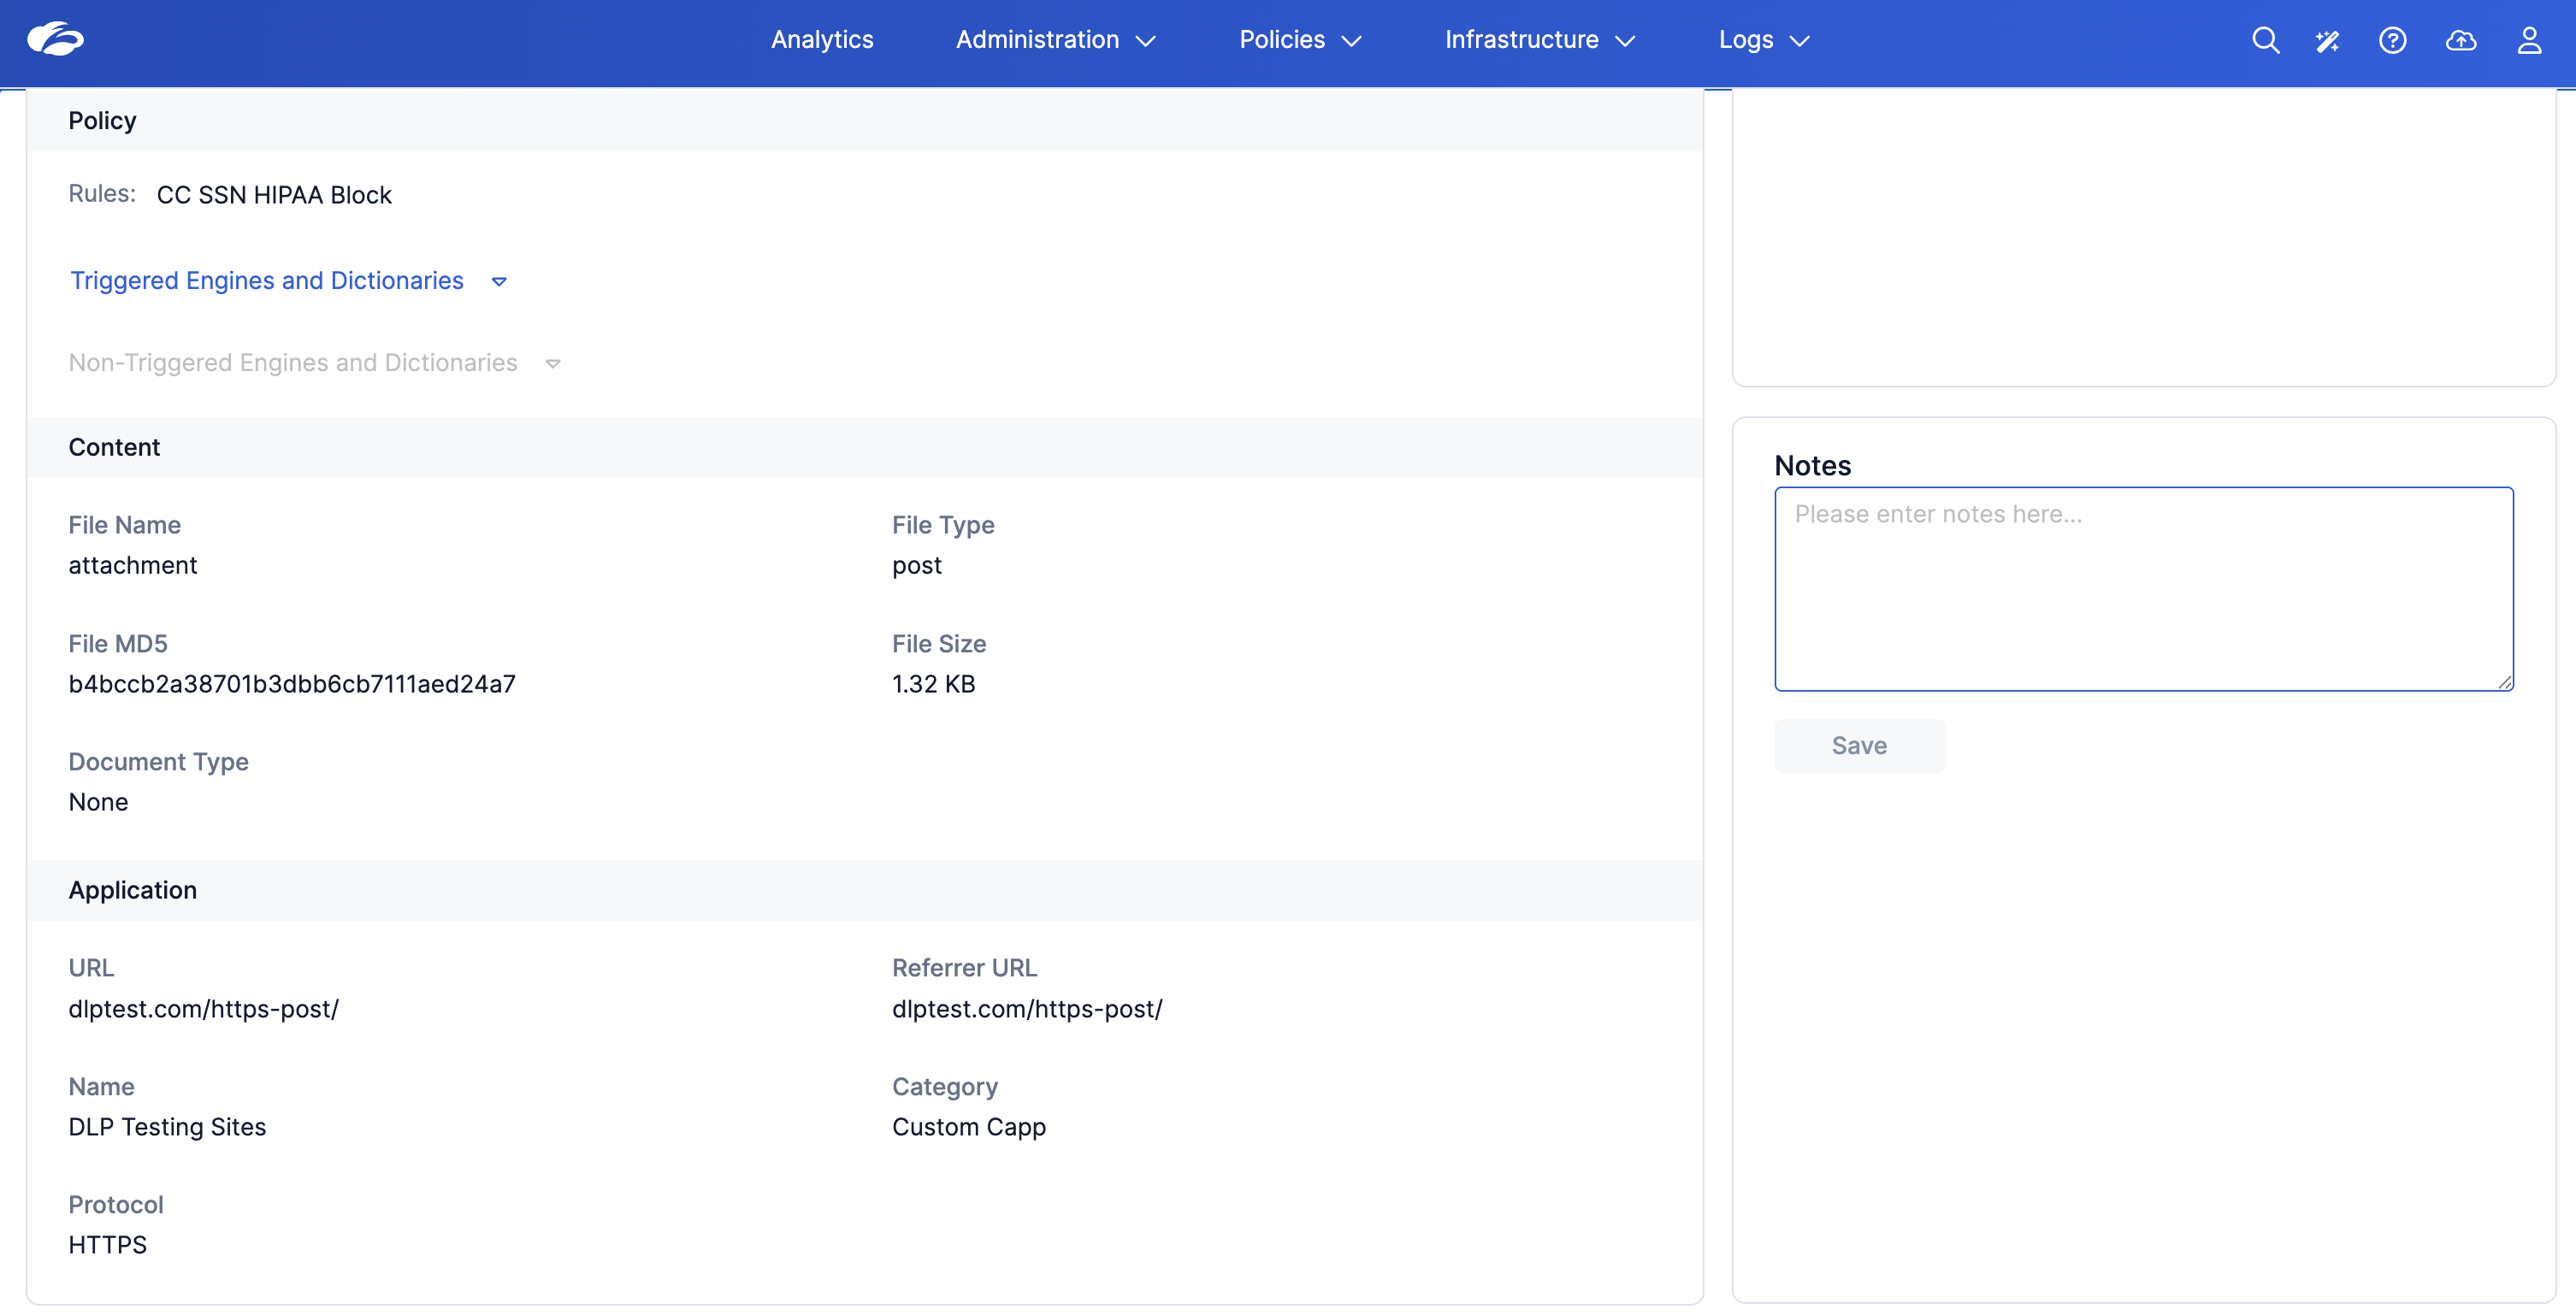Screen dimensions: 2576x1315
Task: Expand Administration dropdown chevron
Action: click(1146, 41)
